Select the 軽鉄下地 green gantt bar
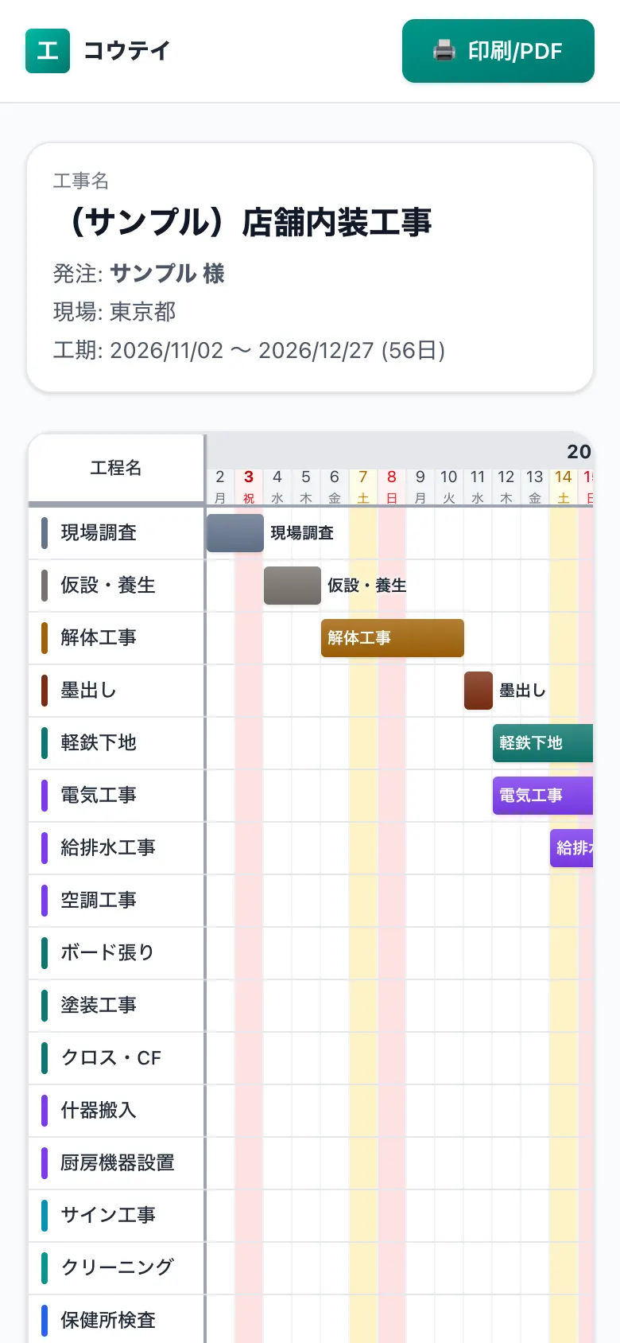 (543, 743)
